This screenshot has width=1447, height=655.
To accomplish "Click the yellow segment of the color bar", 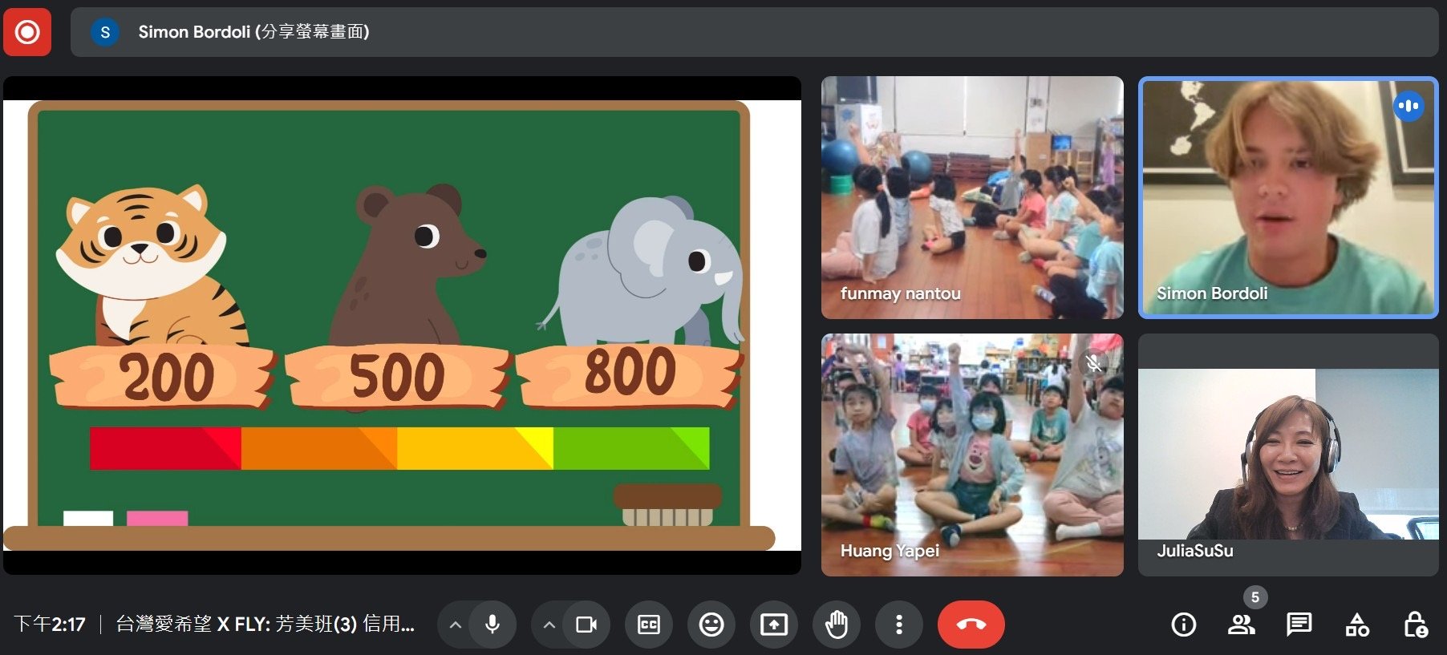I will (475, 448).
